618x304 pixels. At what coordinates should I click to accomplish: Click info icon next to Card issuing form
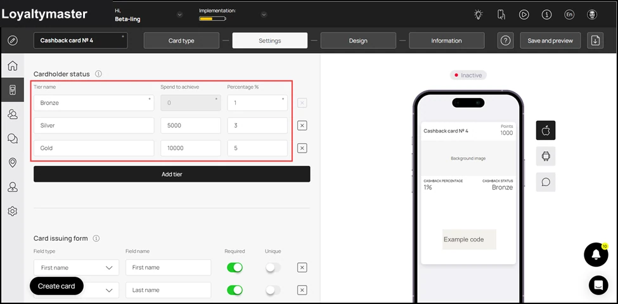[x=96, y=238]
